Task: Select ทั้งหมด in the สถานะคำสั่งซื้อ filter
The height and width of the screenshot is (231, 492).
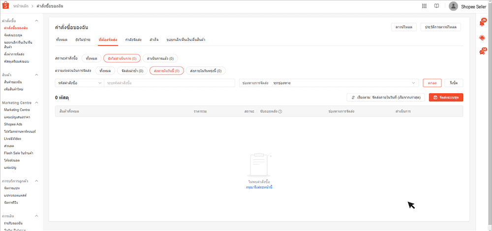Action: tap(92, 58)
